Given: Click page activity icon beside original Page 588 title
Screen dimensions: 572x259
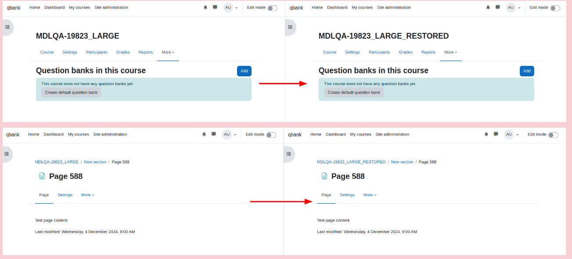Looking at the screenshot, I should (x=42, y=176).
